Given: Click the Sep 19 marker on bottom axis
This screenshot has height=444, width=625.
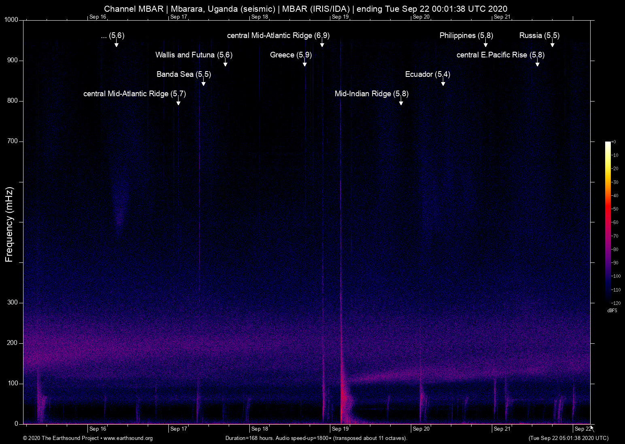Looking at the screenshot, I should (x=340, y=429).
